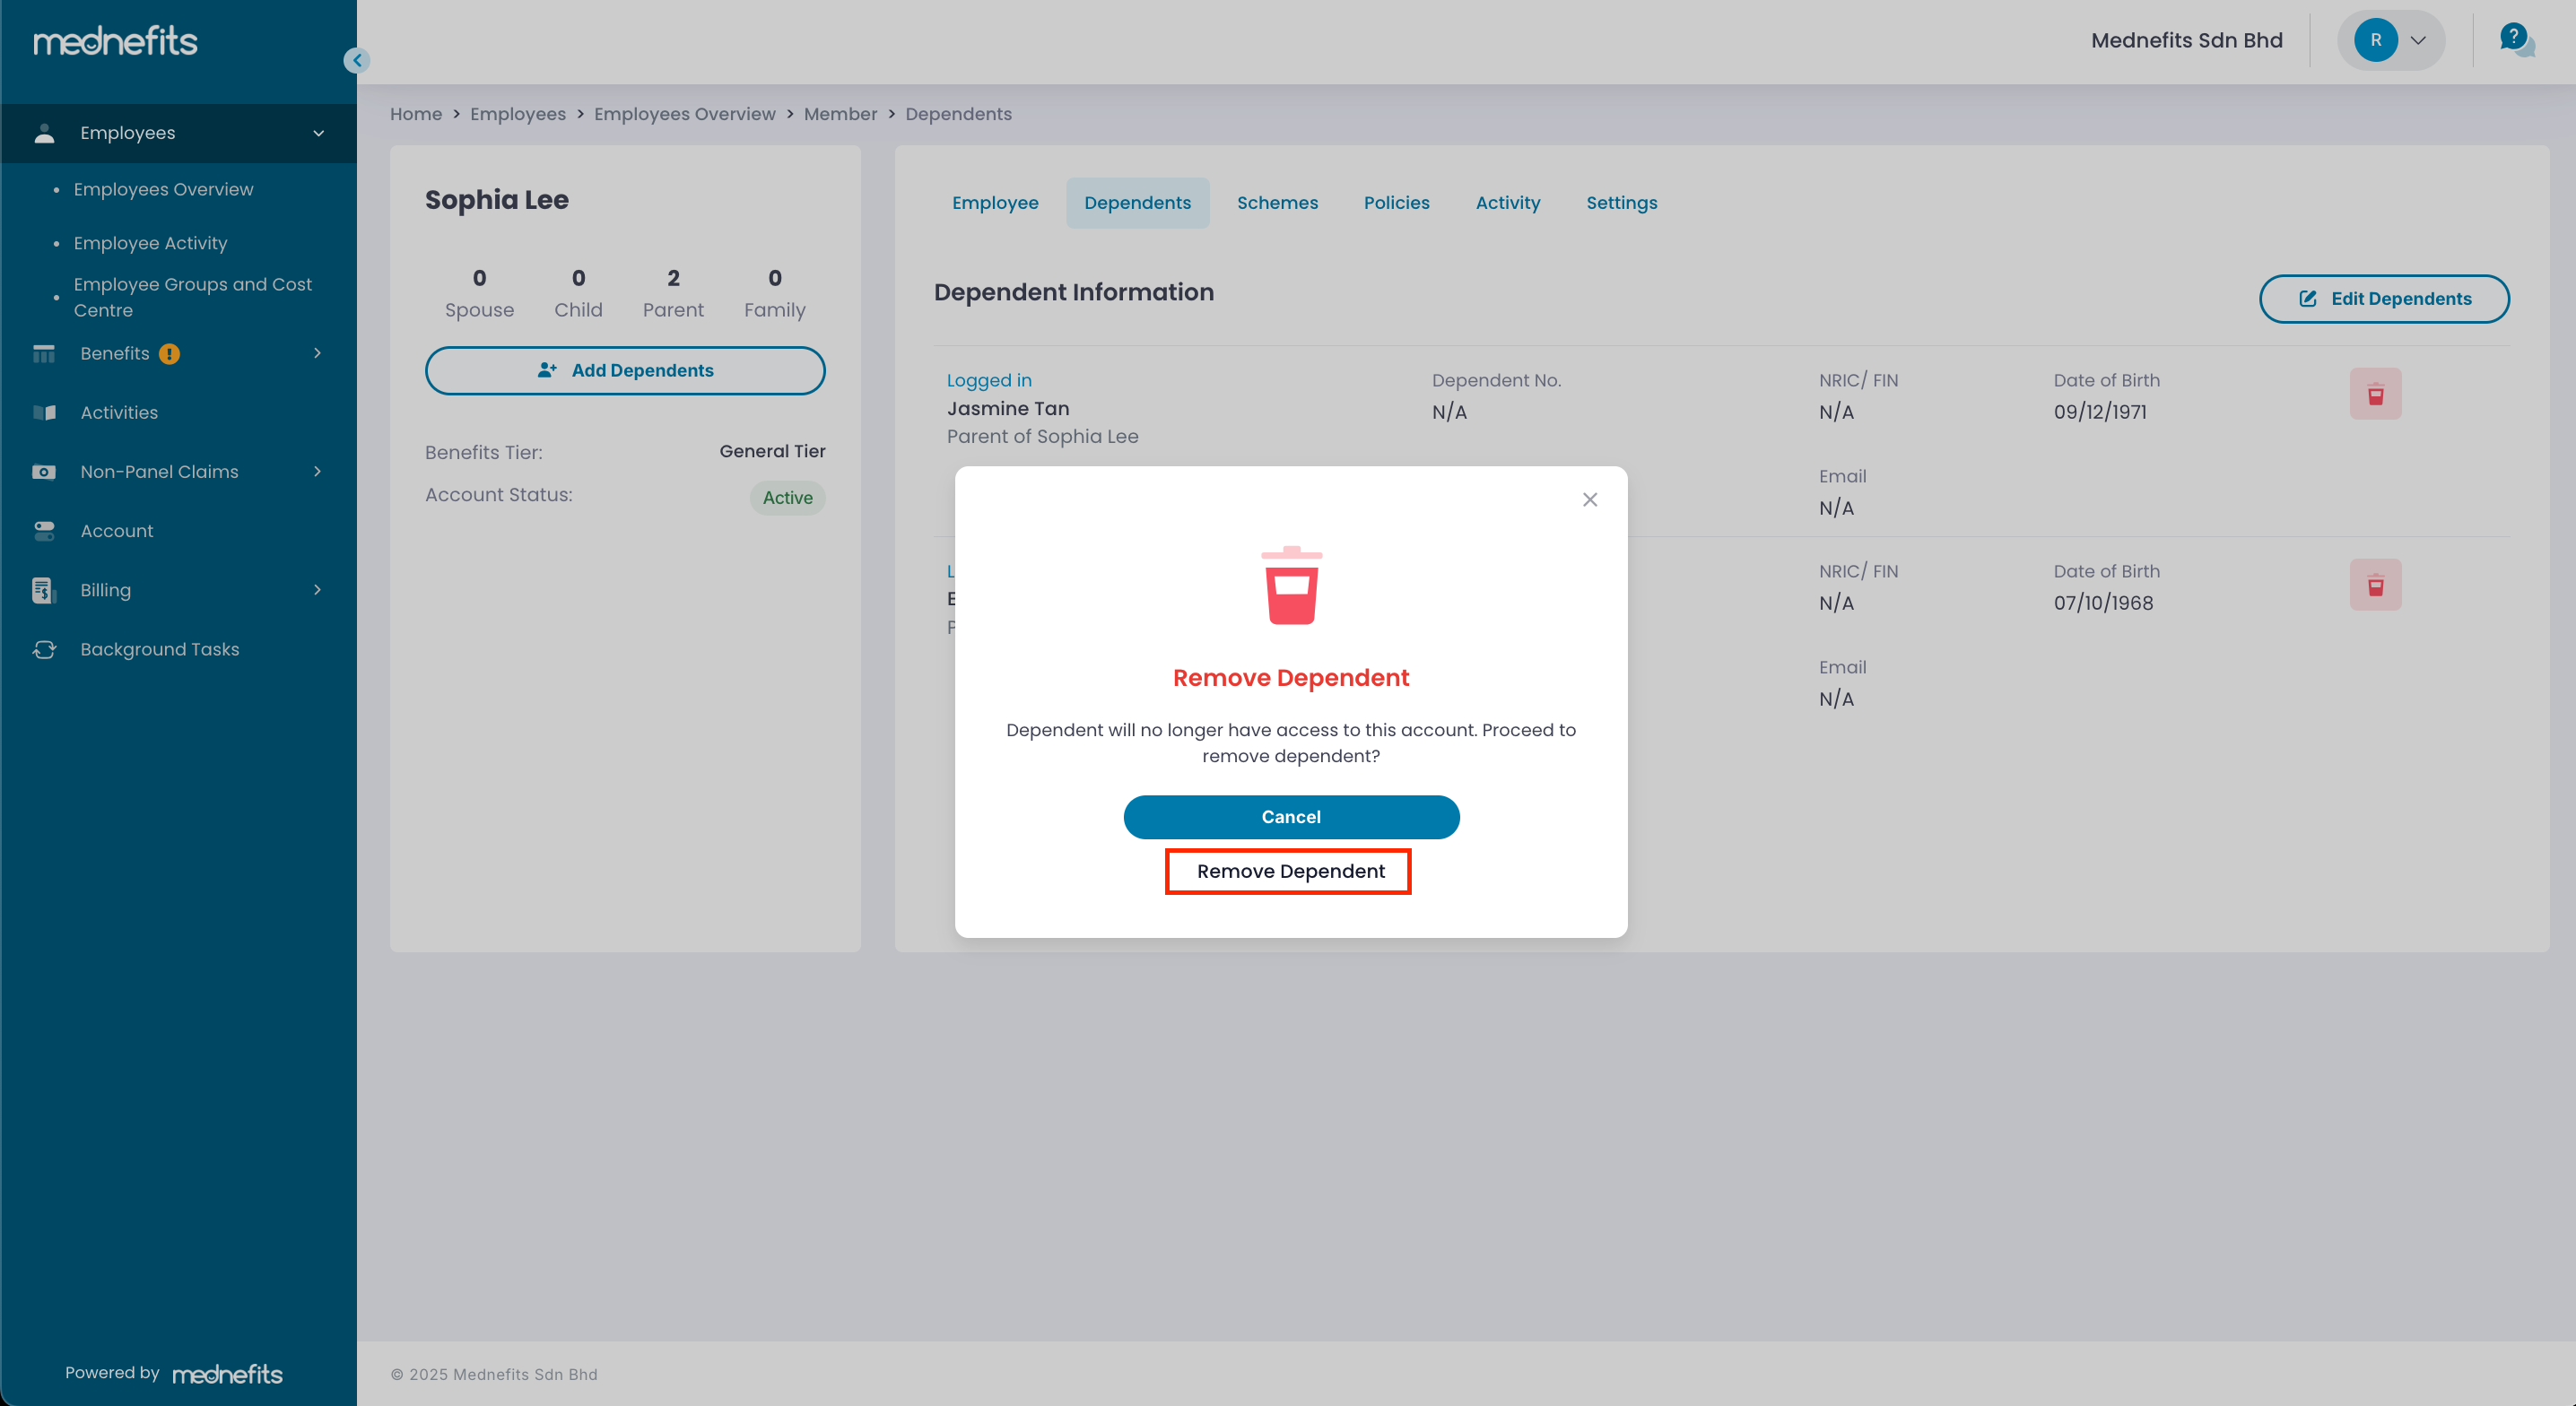Click the mednefits logo
The height and width of the screenshot is (1406, 2576).
click(115, 41)
